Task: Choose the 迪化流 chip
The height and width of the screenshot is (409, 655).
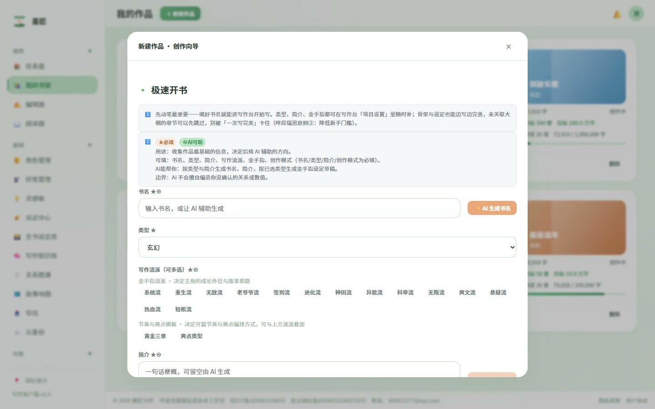Action: pyautogui.click(x=312, y=293)
